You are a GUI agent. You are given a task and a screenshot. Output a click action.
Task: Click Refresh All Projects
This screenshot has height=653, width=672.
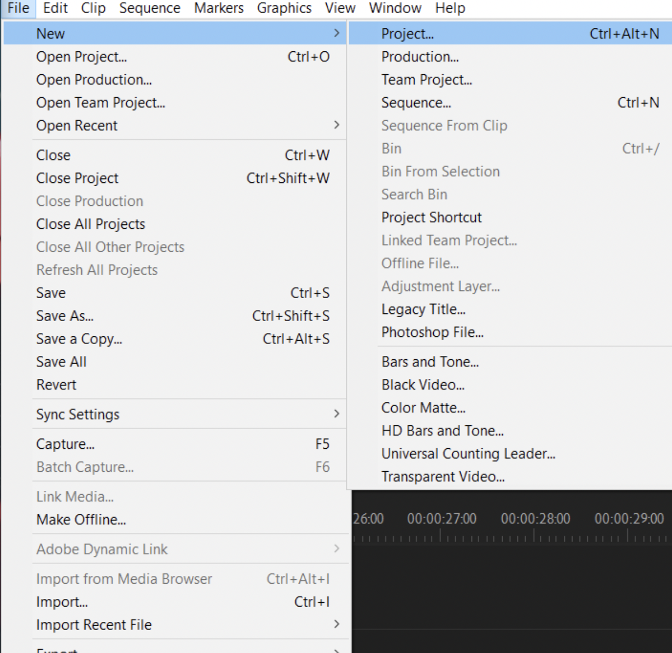(x=175, y=270)
